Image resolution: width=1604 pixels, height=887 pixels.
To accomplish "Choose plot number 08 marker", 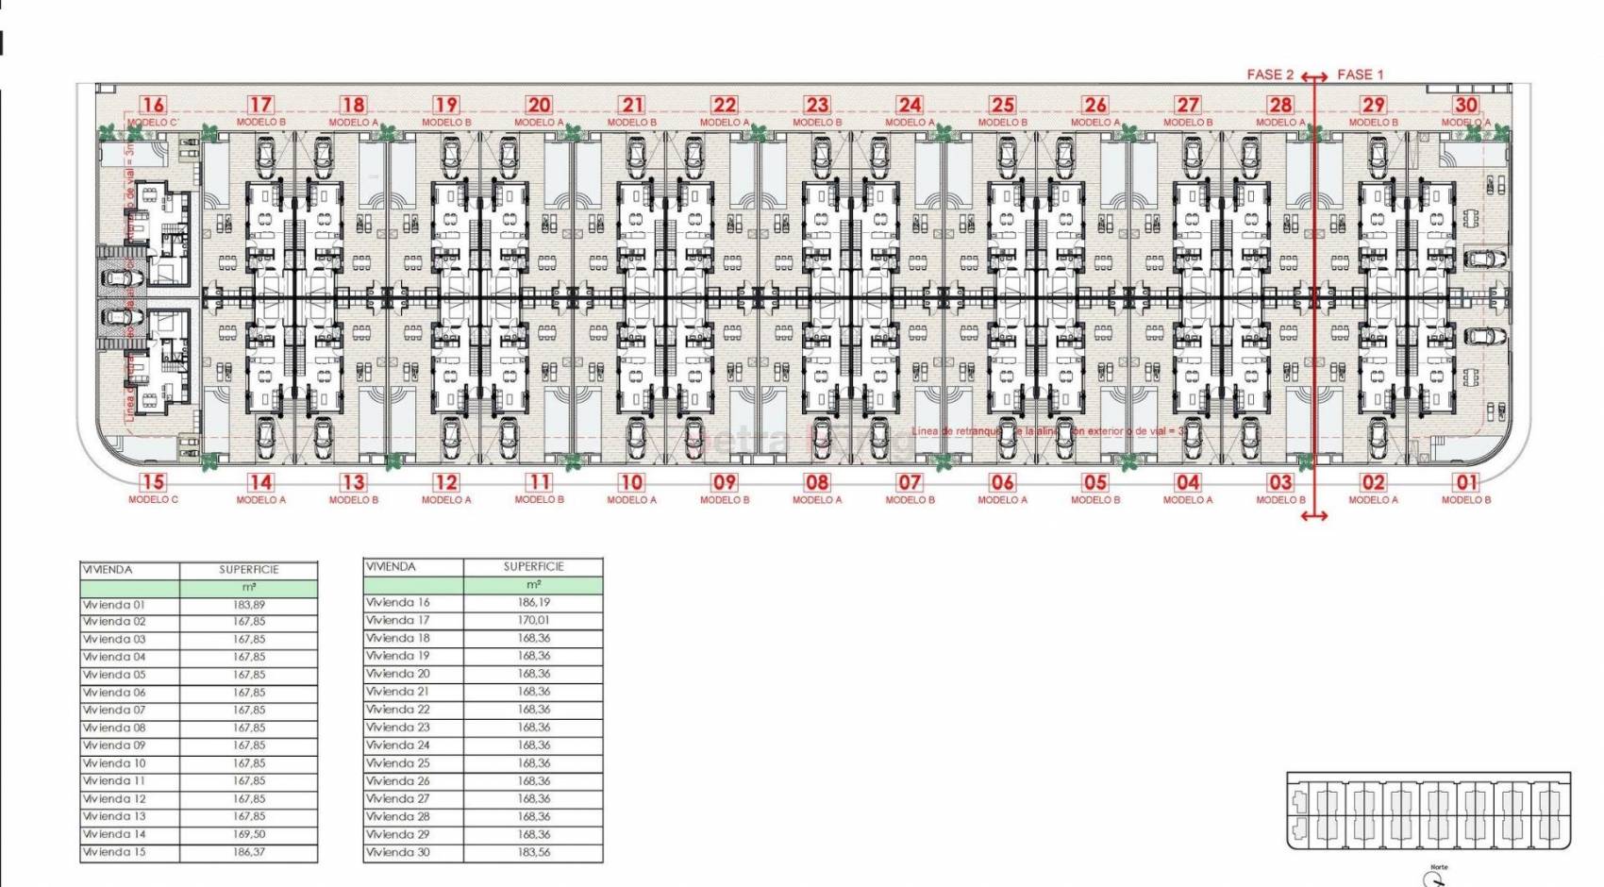I will (x=817, y=482).
